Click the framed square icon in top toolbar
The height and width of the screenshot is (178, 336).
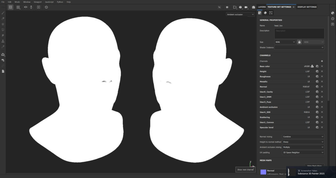39,7
